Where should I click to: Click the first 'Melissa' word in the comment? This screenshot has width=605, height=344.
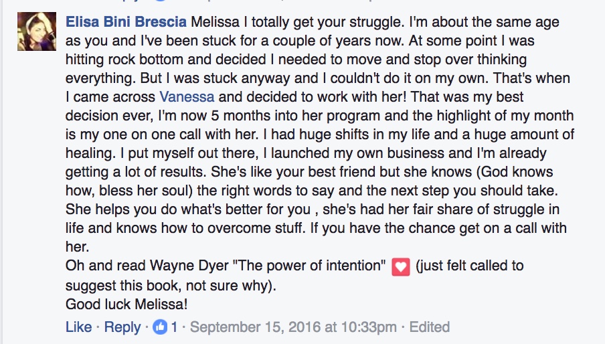[x=215, y=22]
